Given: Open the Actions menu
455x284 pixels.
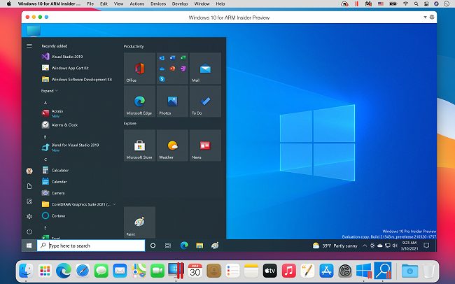Looking at the screenshot, I should pos(137,3).
